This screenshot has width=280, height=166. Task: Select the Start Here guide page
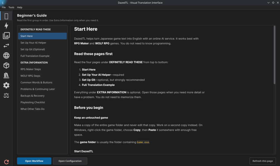pyautogui.click(x=42, y=36)
